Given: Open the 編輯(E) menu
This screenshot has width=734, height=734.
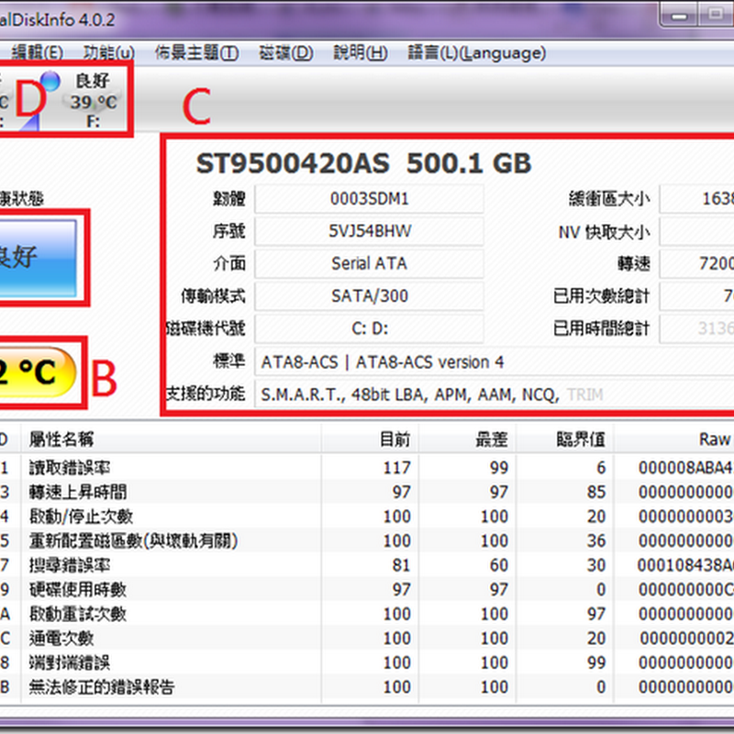Looking at the screenshot, I should tap(37, 53).
